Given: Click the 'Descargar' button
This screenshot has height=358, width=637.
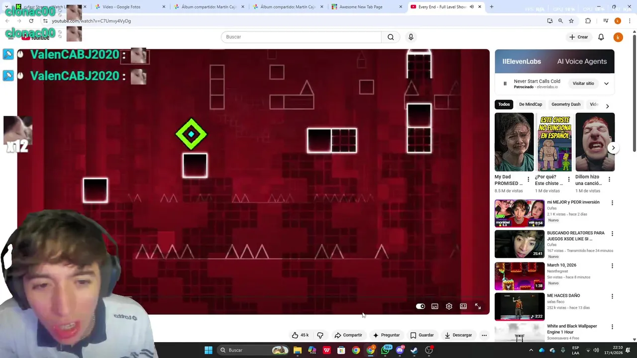Looking at the screenshot, I should (458, 335).
